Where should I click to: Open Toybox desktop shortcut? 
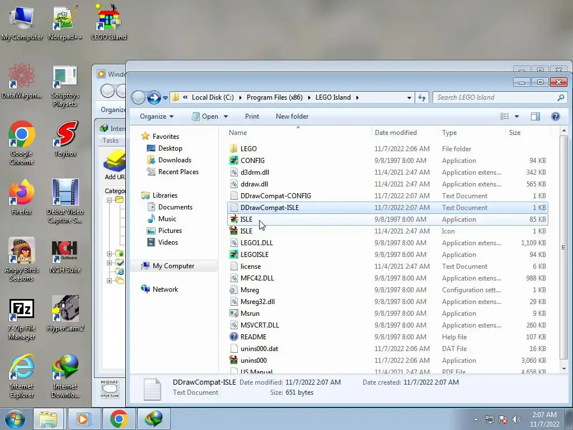65,139
